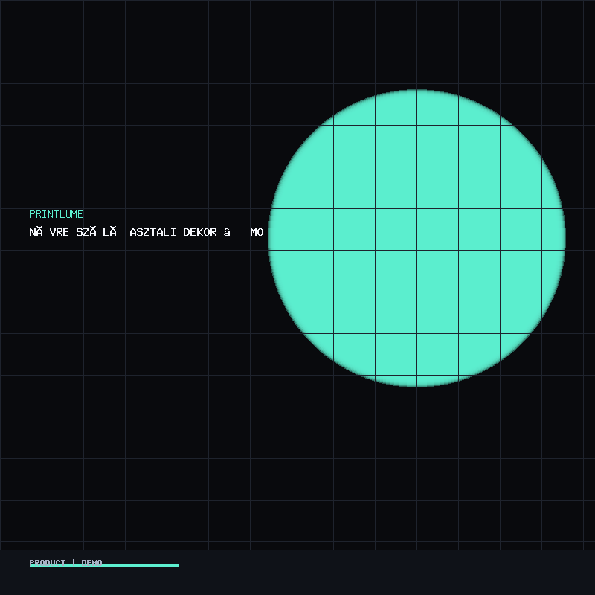Click the NÄ text starting the headline
Screen dimensions: 595x595
pos(36,232)
